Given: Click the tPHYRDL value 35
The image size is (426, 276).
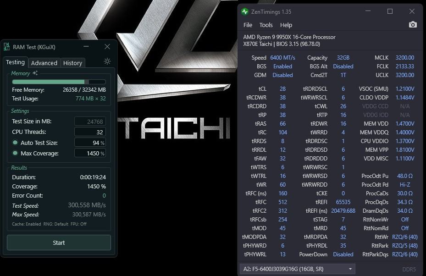Looking at the screenshot, I should [x=343, y=246].
